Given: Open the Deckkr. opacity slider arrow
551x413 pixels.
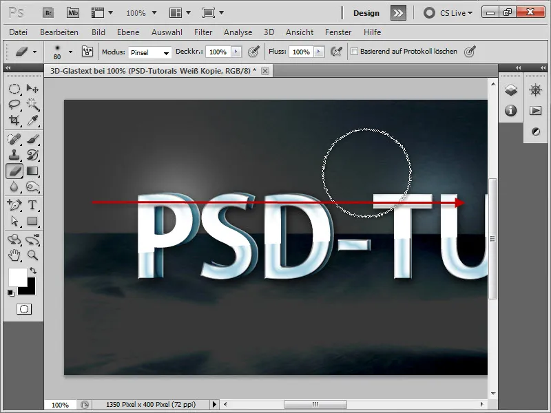Looking at the screenshot, I should coord(236,52).
